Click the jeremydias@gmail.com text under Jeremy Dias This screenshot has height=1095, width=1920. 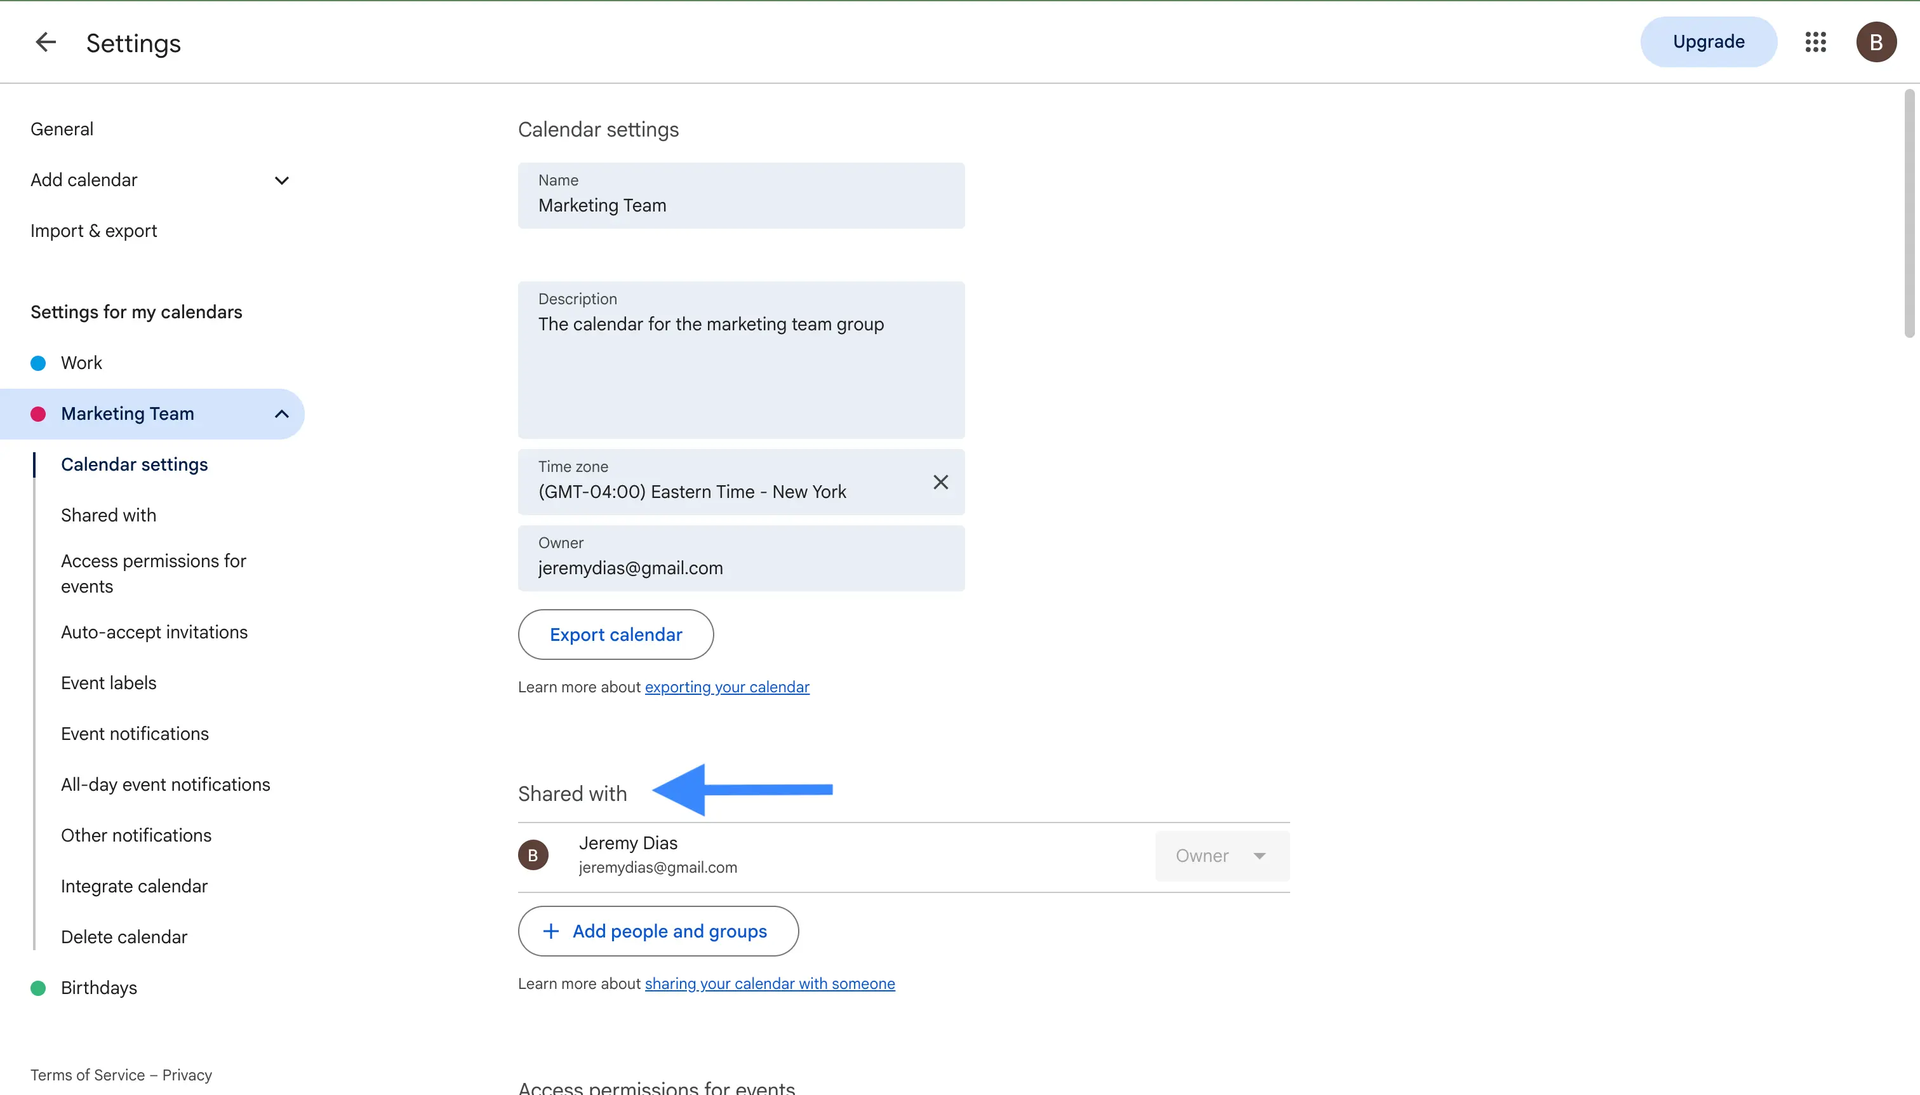(658, 868)
